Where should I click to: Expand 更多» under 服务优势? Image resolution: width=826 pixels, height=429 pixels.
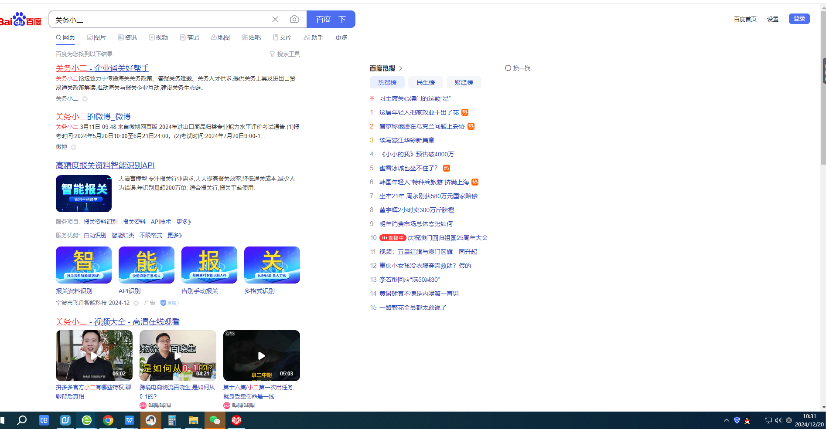point(174,235)
